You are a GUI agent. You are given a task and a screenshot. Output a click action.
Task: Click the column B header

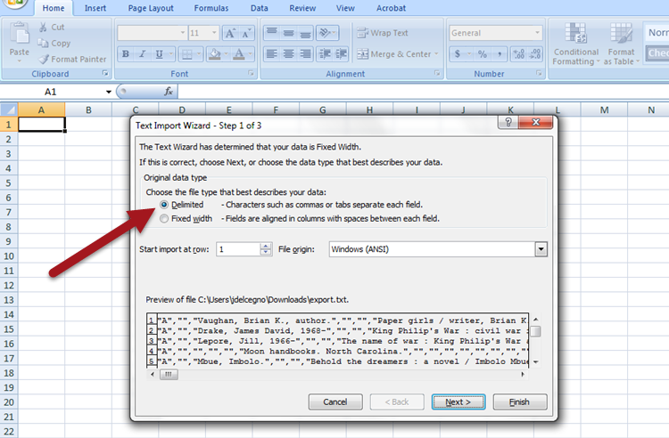click(88, 109)
